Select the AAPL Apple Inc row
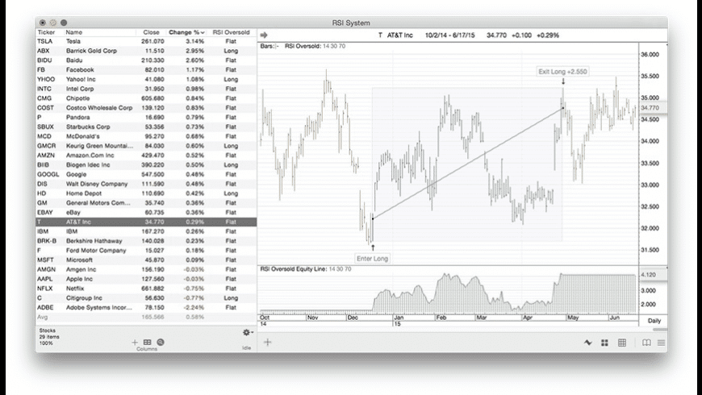Screen dimensions: 702x395 pos(146,279)
